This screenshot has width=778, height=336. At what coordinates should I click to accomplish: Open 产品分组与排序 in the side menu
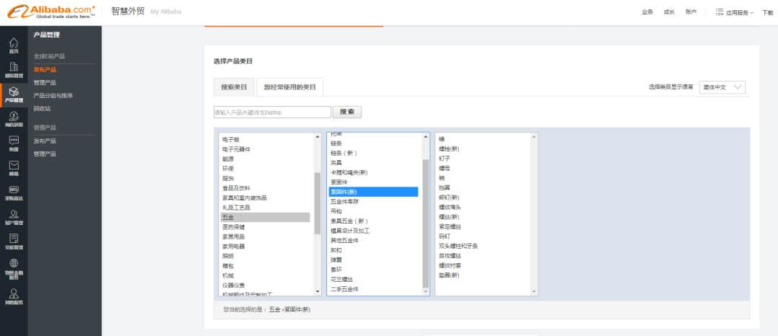pos(53,96)
